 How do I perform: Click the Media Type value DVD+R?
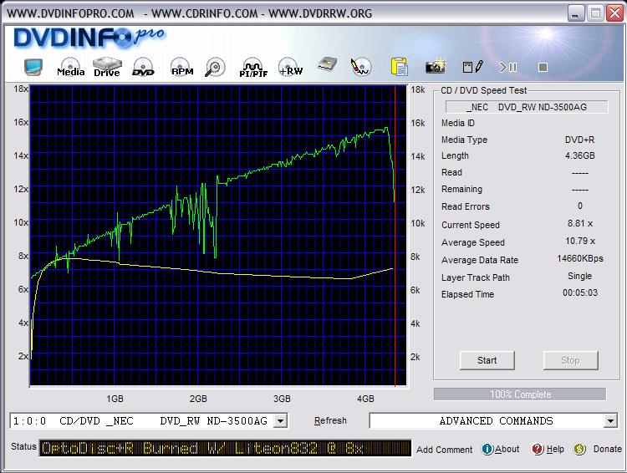coord(579,140)
